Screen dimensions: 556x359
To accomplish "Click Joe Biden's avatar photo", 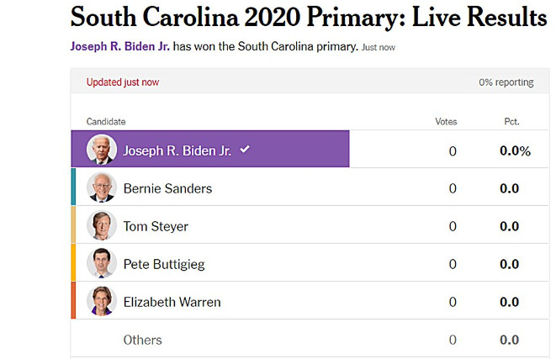I will pyautogui.click(x=101, y=150).
